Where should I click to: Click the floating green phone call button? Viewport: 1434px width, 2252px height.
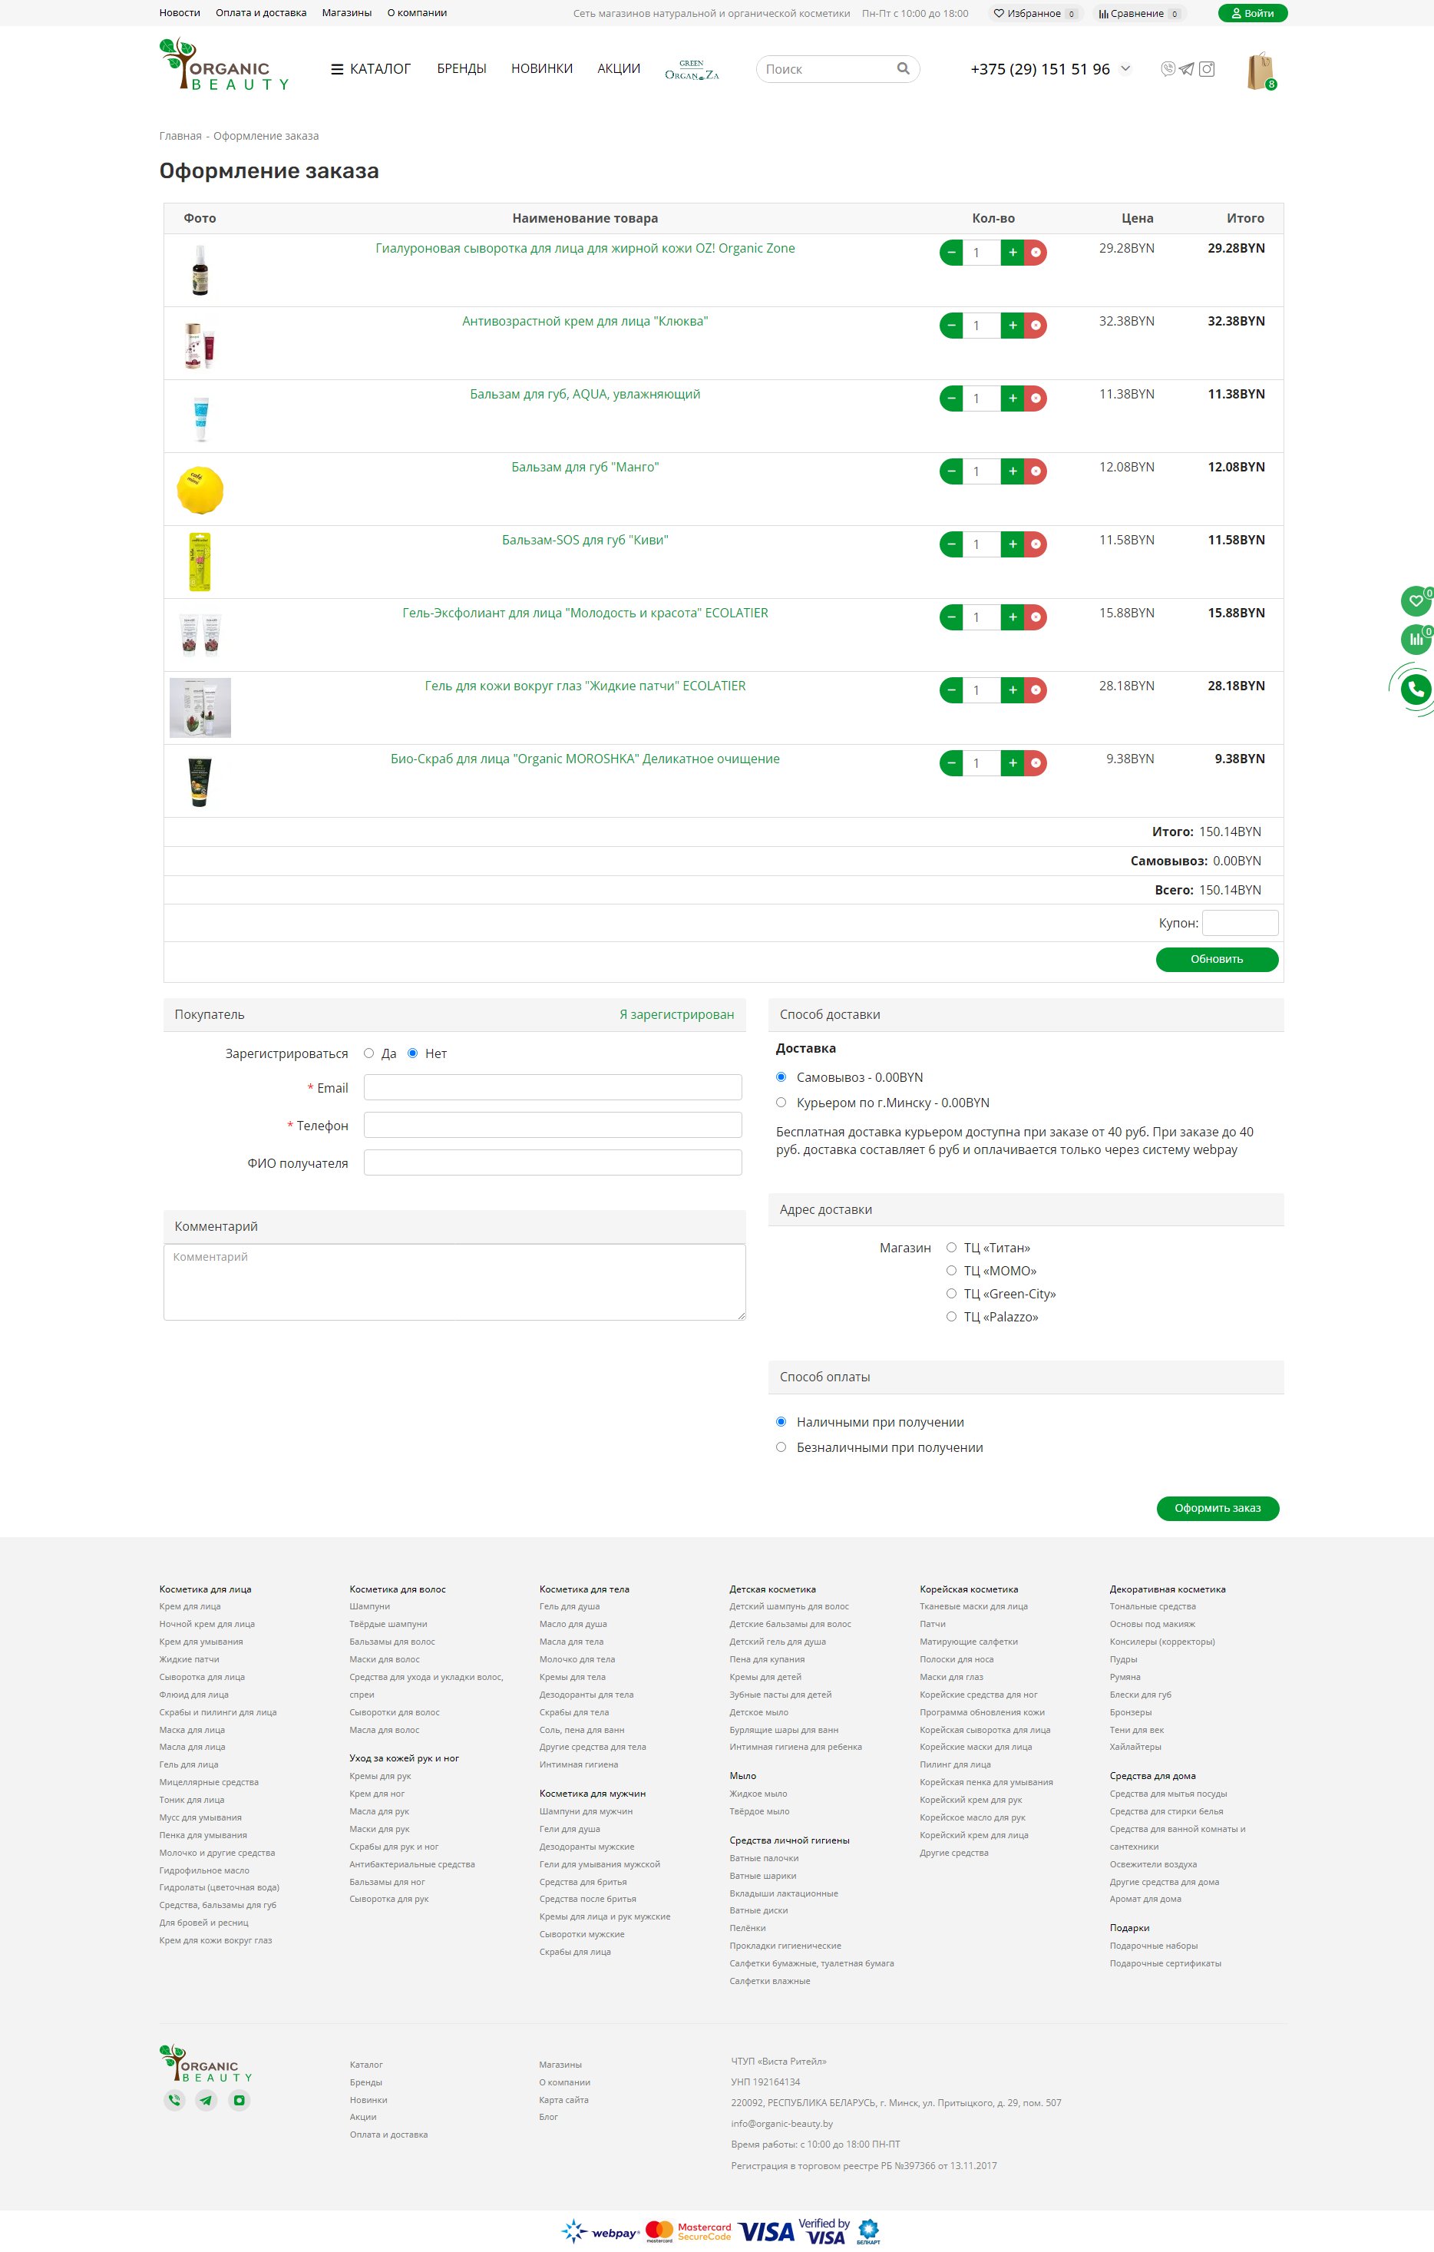(1416, 689)
